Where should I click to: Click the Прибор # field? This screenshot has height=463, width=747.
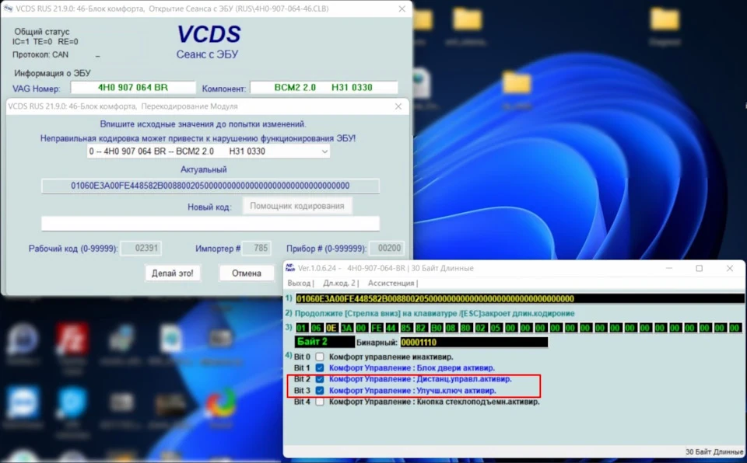point(387,249)
